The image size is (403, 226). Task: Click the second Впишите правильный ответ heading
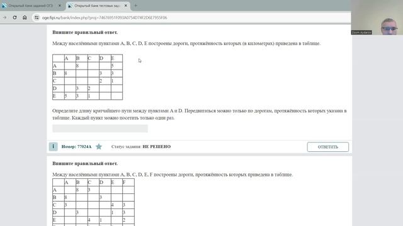[x=85, y=163]
